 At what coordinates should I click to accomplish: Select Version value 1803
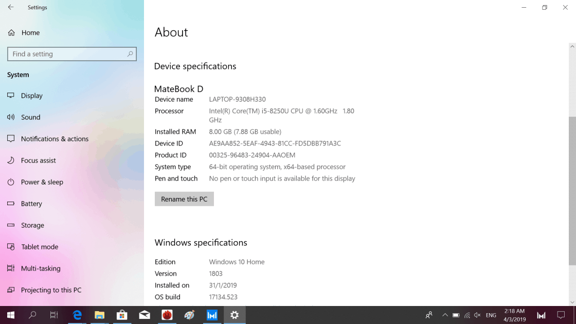(215, 274)
